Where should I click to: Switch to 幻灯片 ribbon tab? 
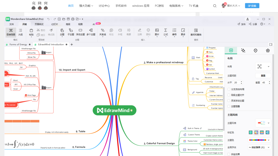[55, 24]
